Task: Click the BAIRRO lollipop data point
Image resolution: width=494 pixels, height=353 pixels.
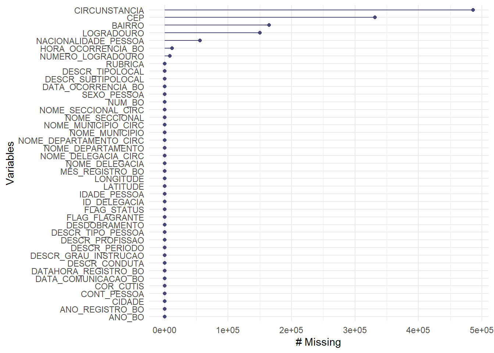Action: (x=269, y=25)
